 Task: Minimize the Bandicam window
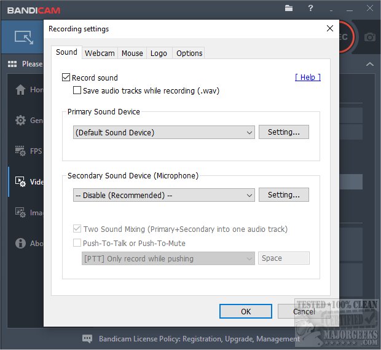[350, 10]
